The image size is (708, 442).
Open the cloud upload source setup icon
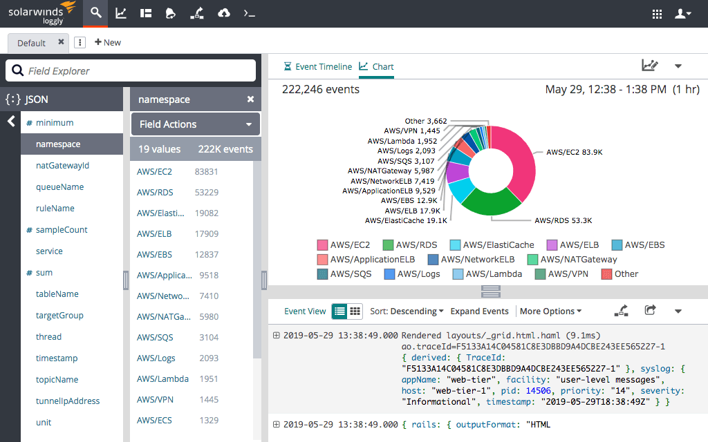point(223,13)
